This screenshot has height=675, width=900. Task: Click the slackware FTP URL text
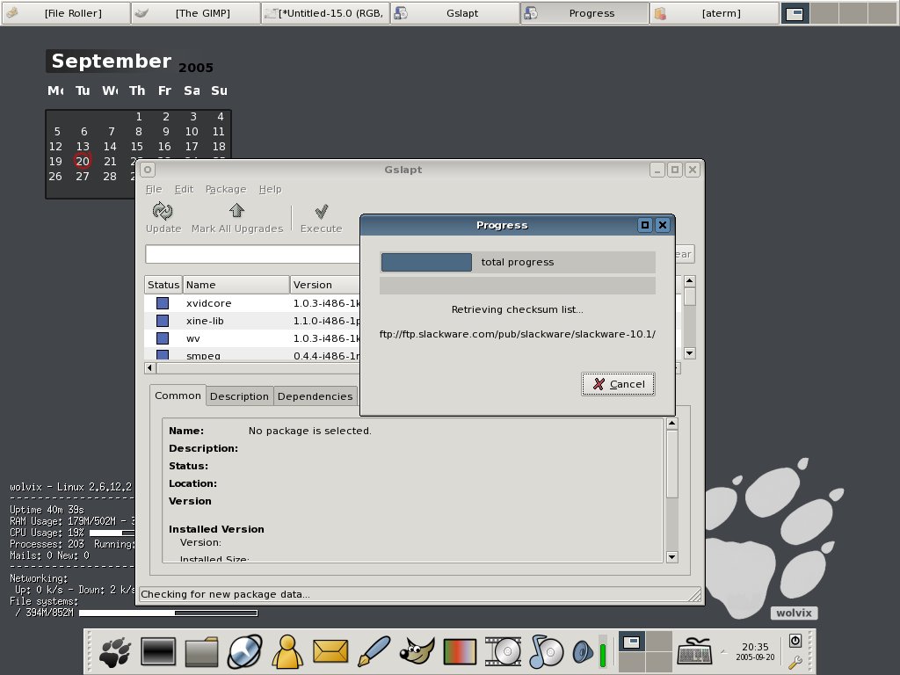click(x=517, y=334)
